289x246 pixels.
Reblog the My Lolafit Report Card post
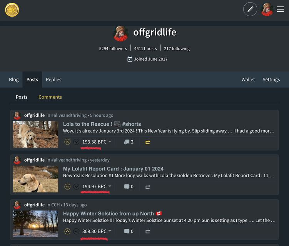148,187
